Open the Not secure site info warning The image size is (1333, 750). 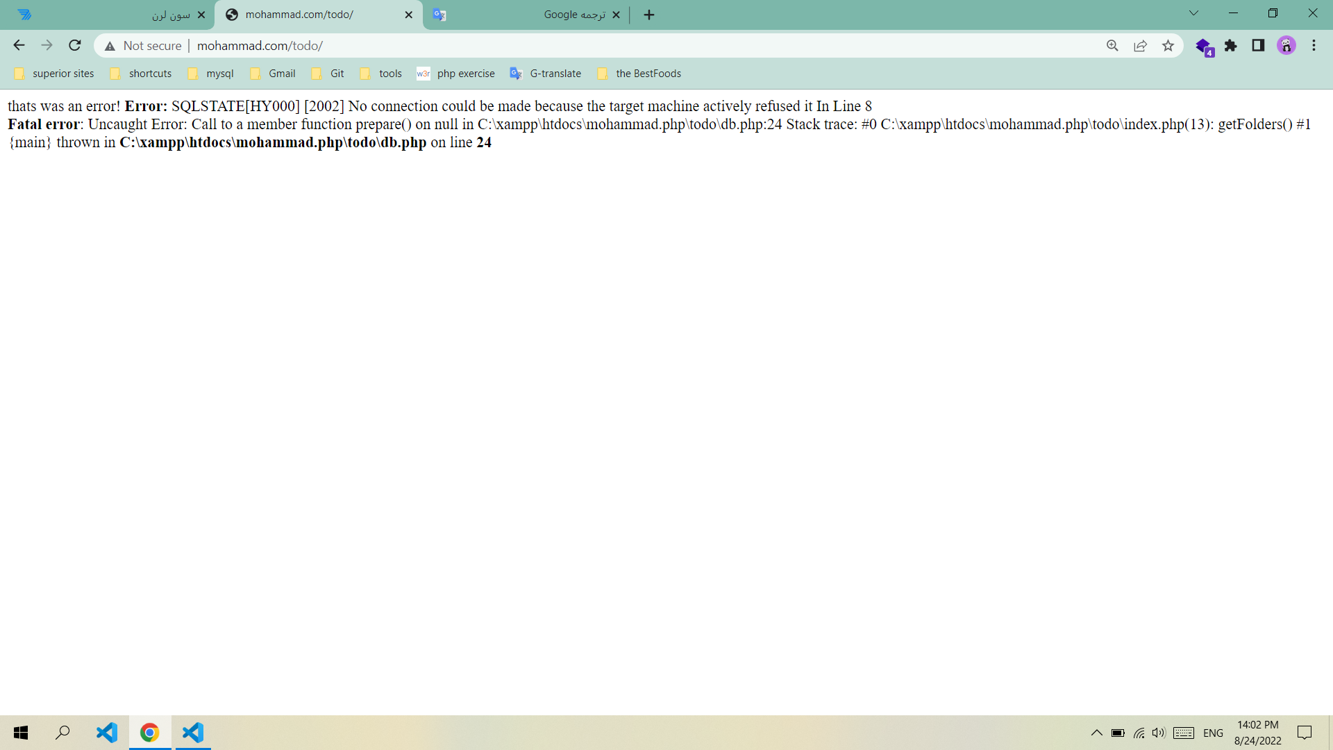click(143, 46)
